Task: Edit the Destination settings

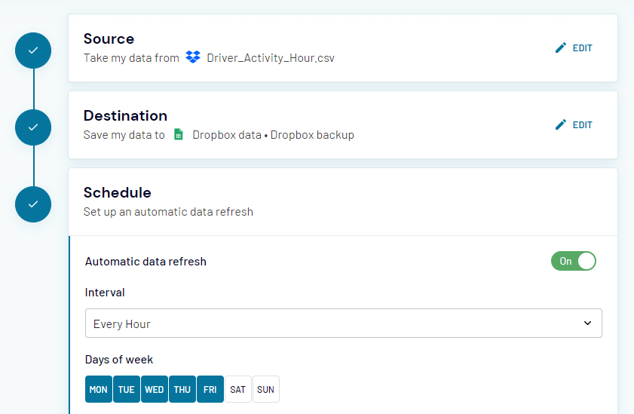Action: pos(574,124)
